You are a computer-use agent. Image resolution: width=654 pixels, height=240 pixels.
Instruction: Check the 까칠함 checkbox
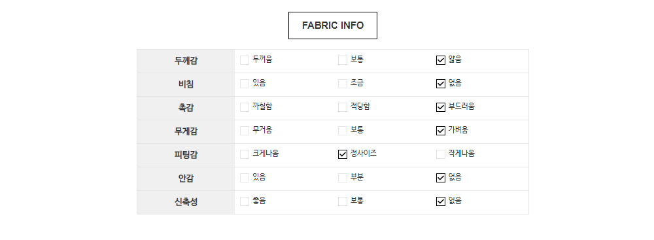click(x=245, y=107)
